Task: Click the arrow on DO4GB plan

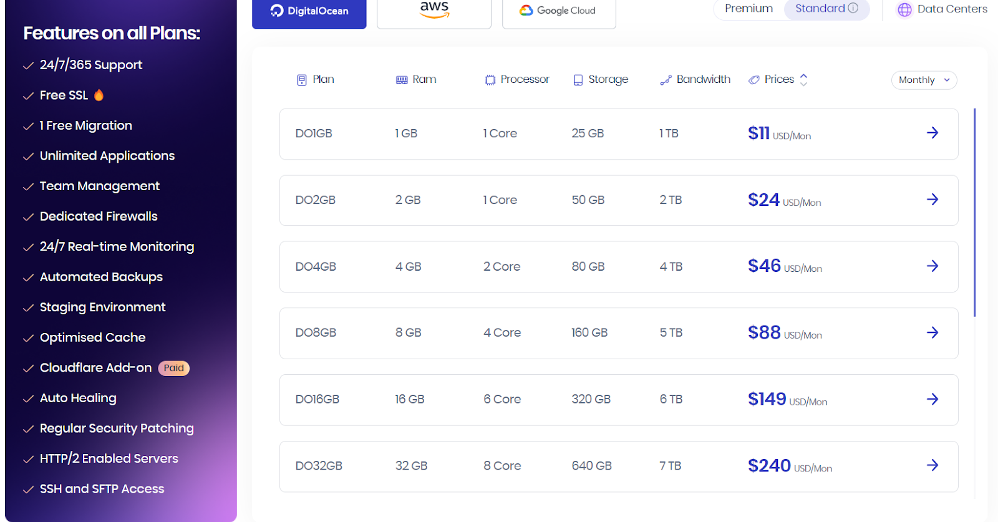Action: click(x=933, y=266)
